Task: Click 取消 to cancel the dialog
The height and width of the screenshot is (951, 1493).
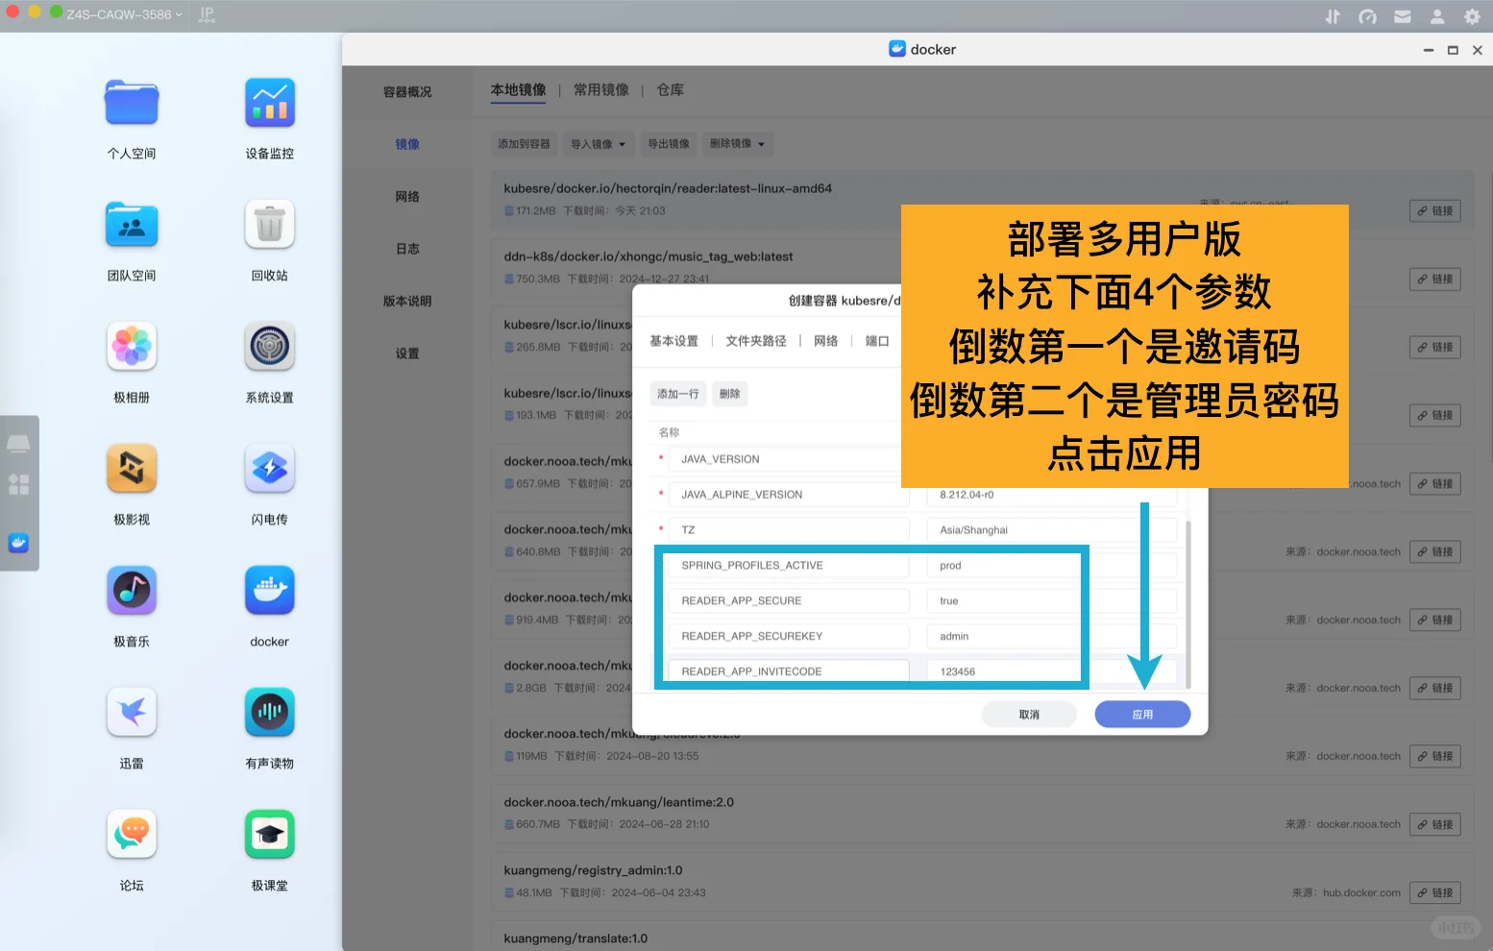Action: (1029, 715)
